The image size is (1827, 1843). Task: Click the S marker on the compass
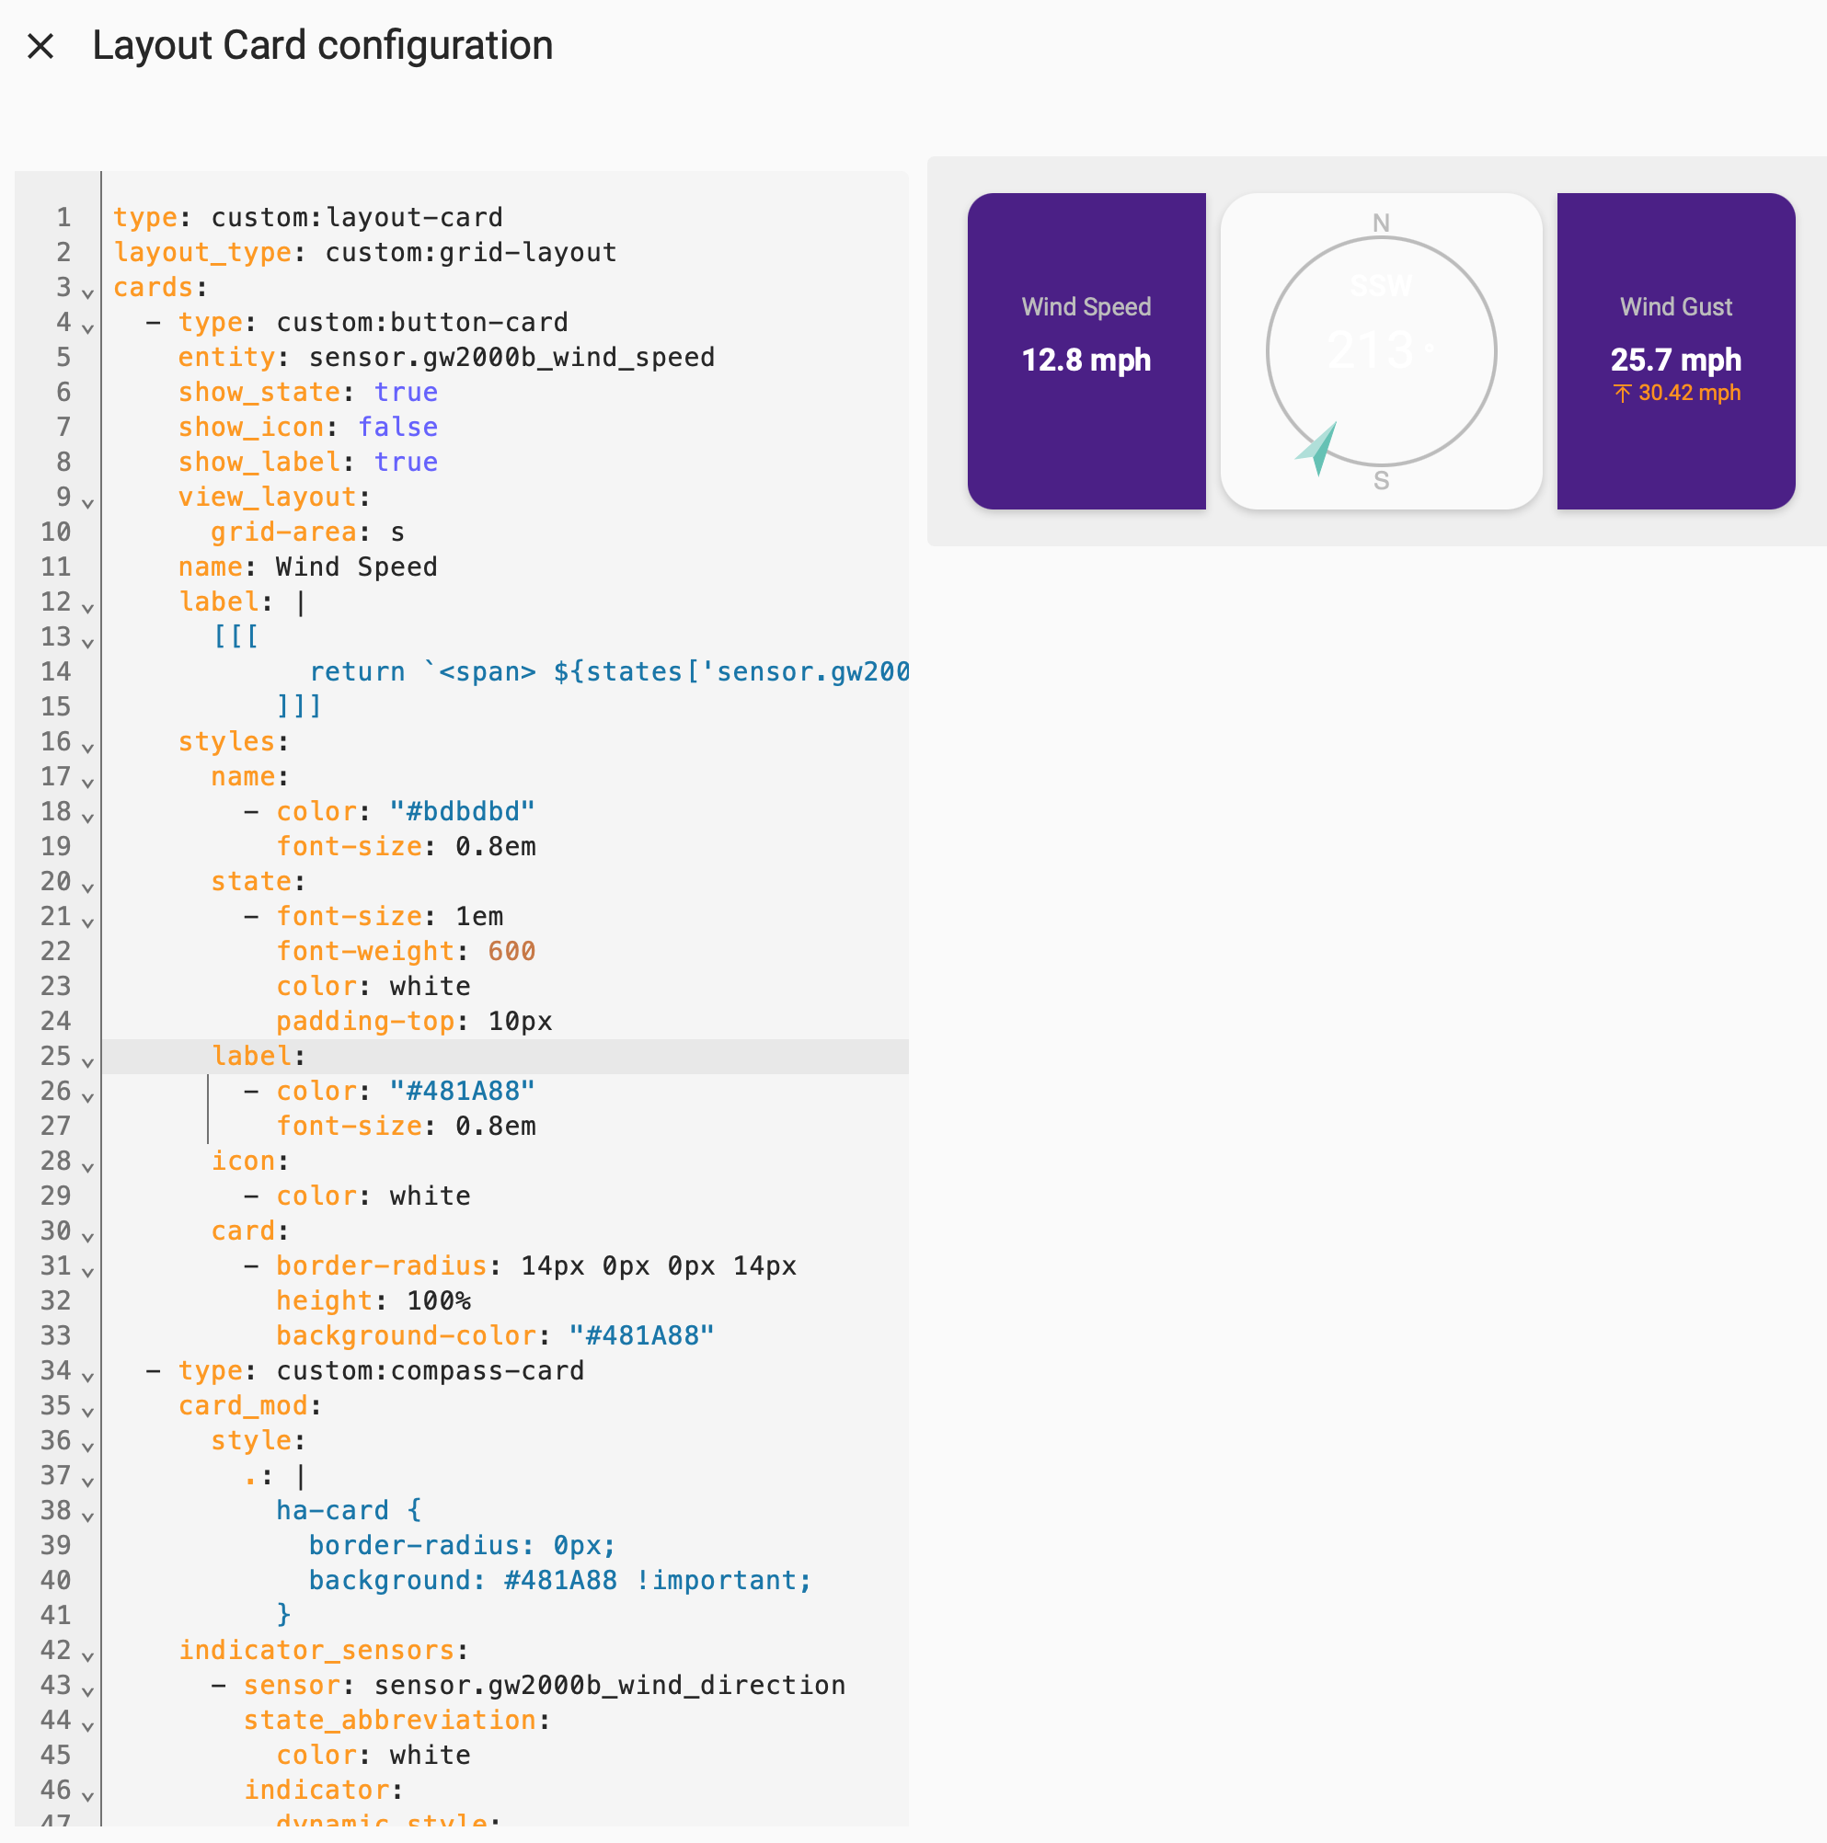coord(1381,481)
